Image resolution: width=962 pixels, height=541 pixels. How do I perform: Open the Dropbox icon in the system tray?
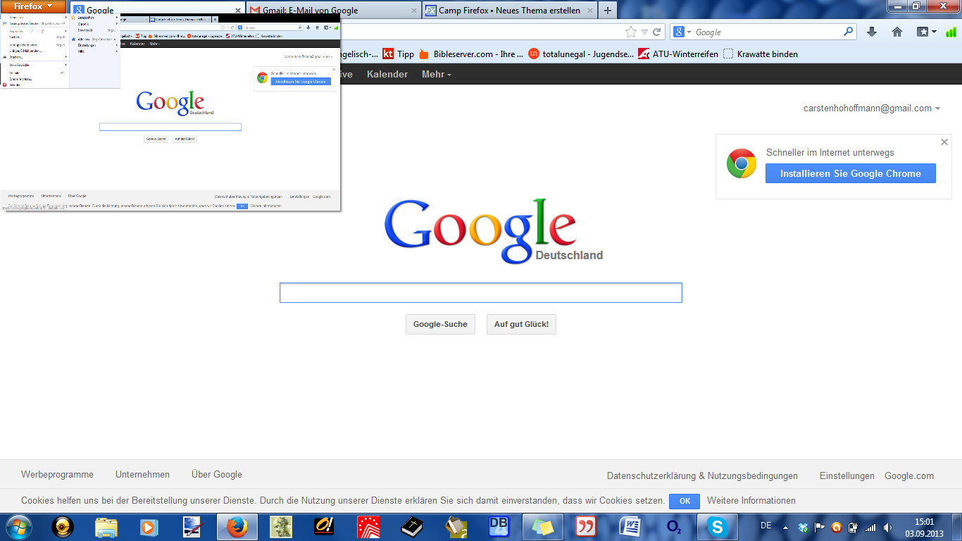point(803,527)
